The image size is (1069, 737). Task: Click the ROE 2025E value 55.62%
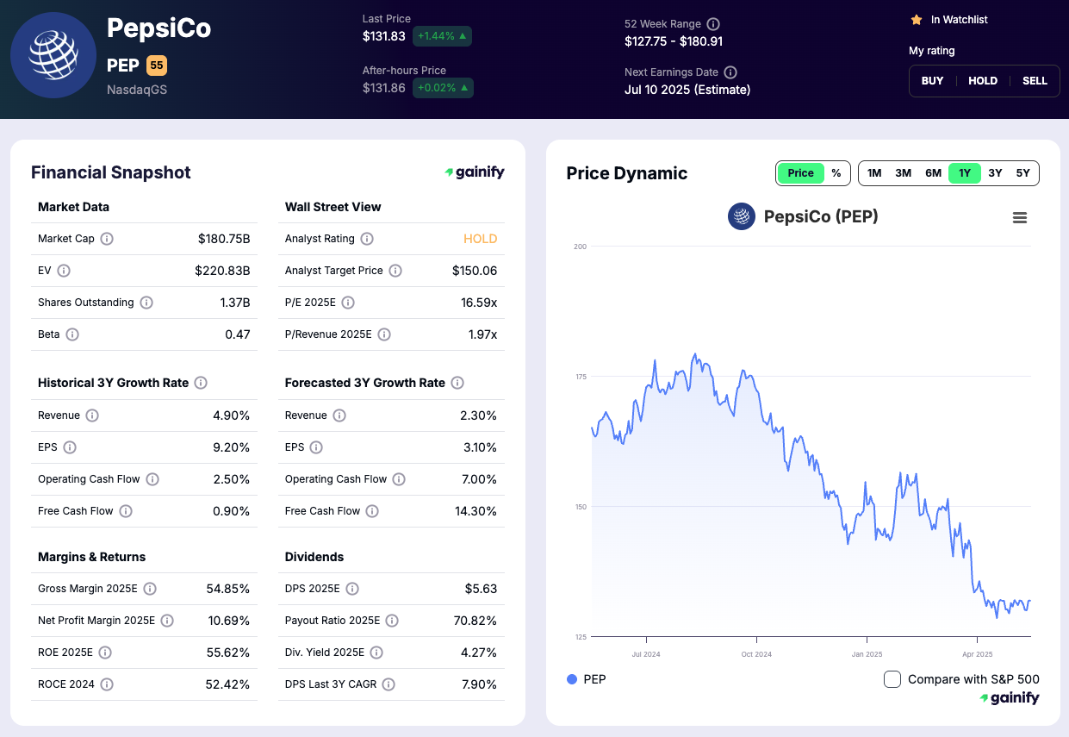click(228, 653)
